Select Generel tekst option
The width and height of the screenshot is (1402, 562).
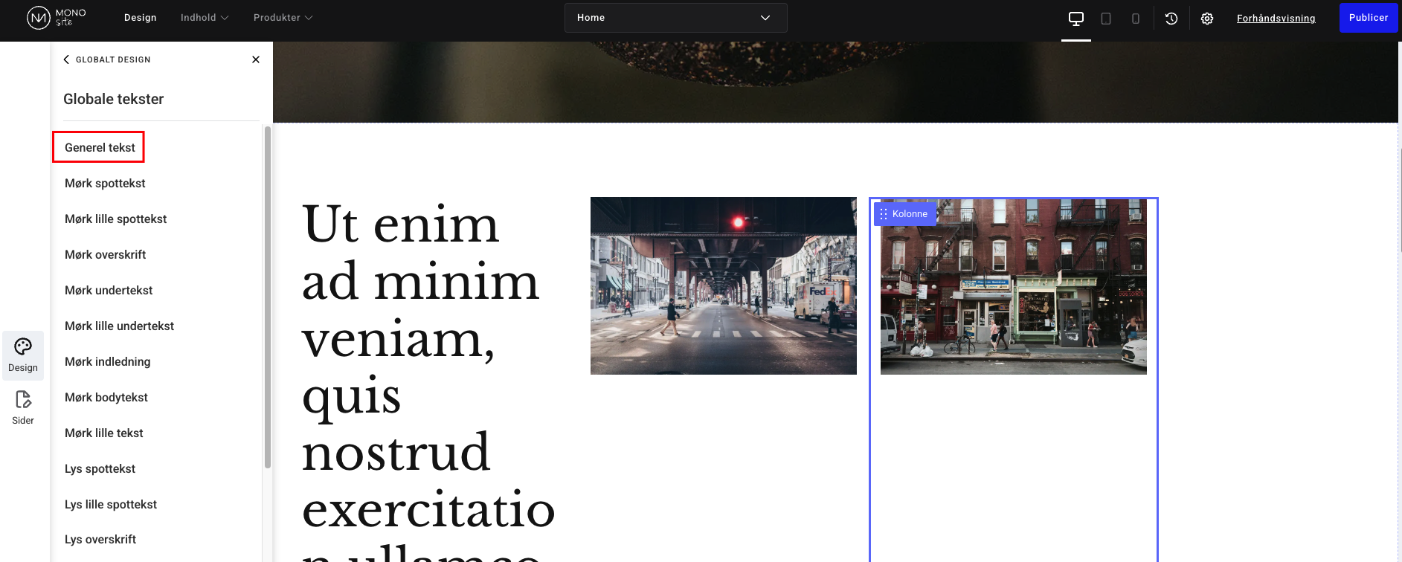[x=100, y=147]
